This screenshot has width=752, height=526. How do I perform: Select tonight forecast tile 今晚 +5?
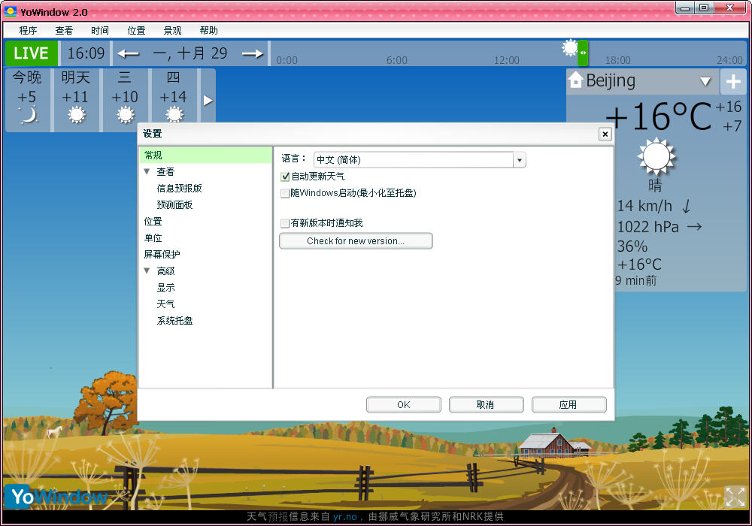(x=27, y=99)
